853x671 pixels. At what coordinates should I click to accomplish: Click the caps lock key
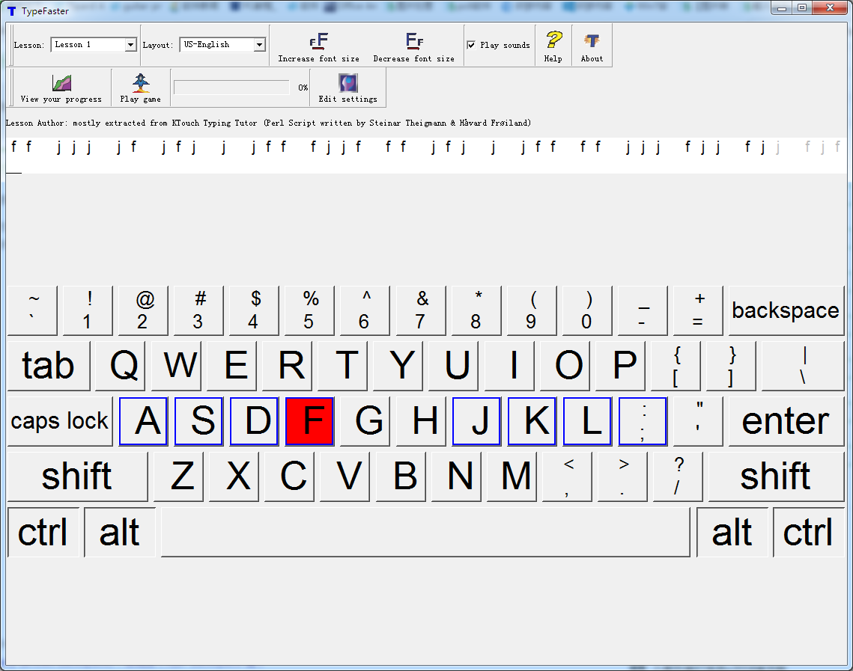pyautogui.click(x=60, y=421)
